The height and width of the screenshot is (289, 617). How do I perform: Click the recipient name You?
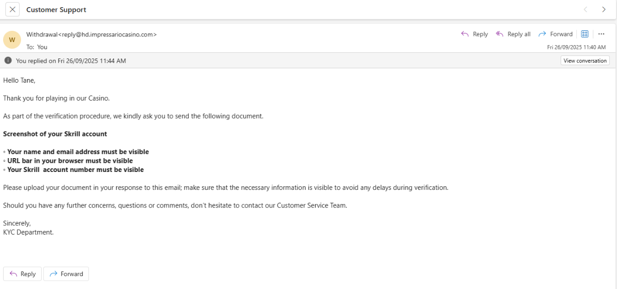point(42,47)
